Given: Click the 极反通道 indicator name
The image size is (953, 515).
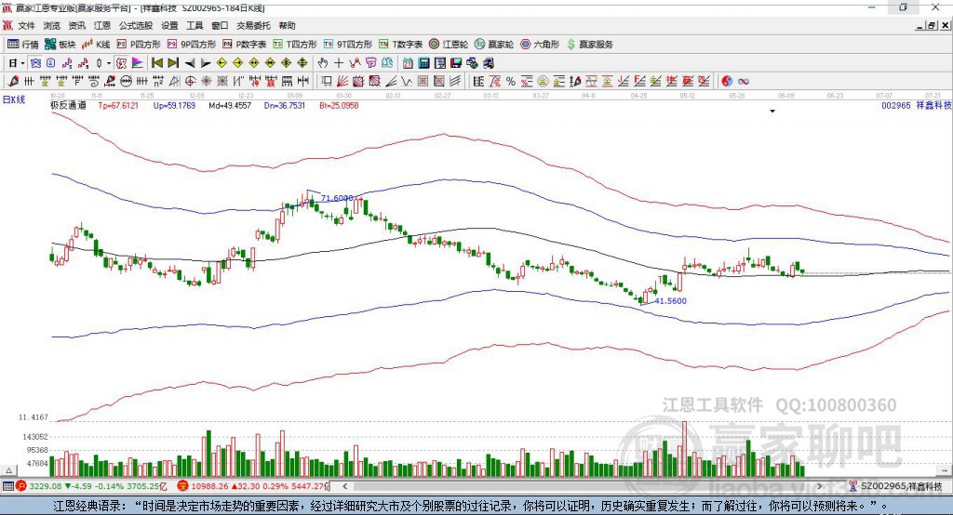Looking at the screenshot, I should (68, 105).
